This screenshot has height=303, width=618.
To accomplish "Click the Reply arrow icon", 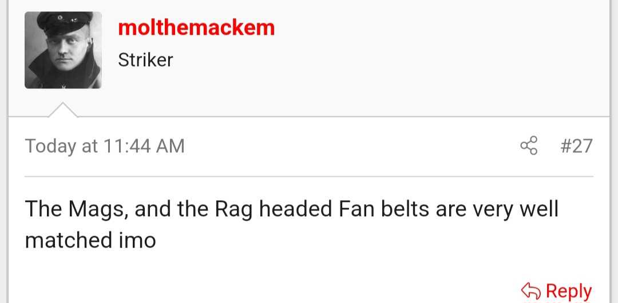I will (530, 290).
